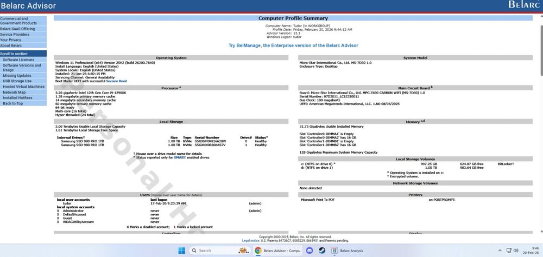Jump to Missing Updates section
The width and height of the screenshot is (543, 257).
click(23, 76)
